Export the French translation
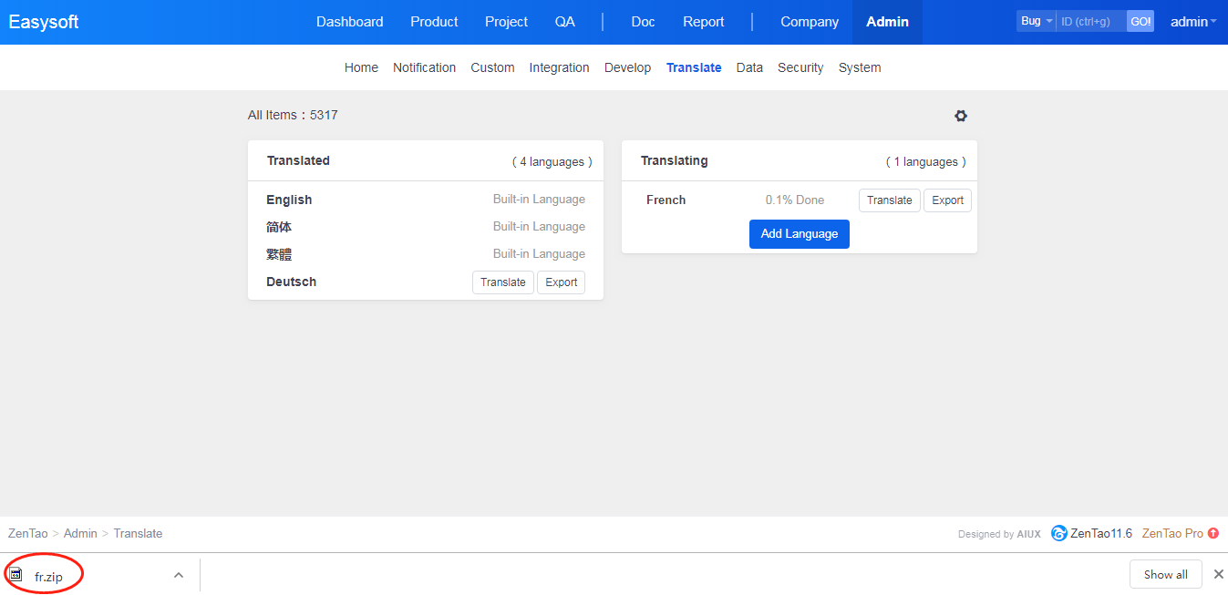 point(947,200)
